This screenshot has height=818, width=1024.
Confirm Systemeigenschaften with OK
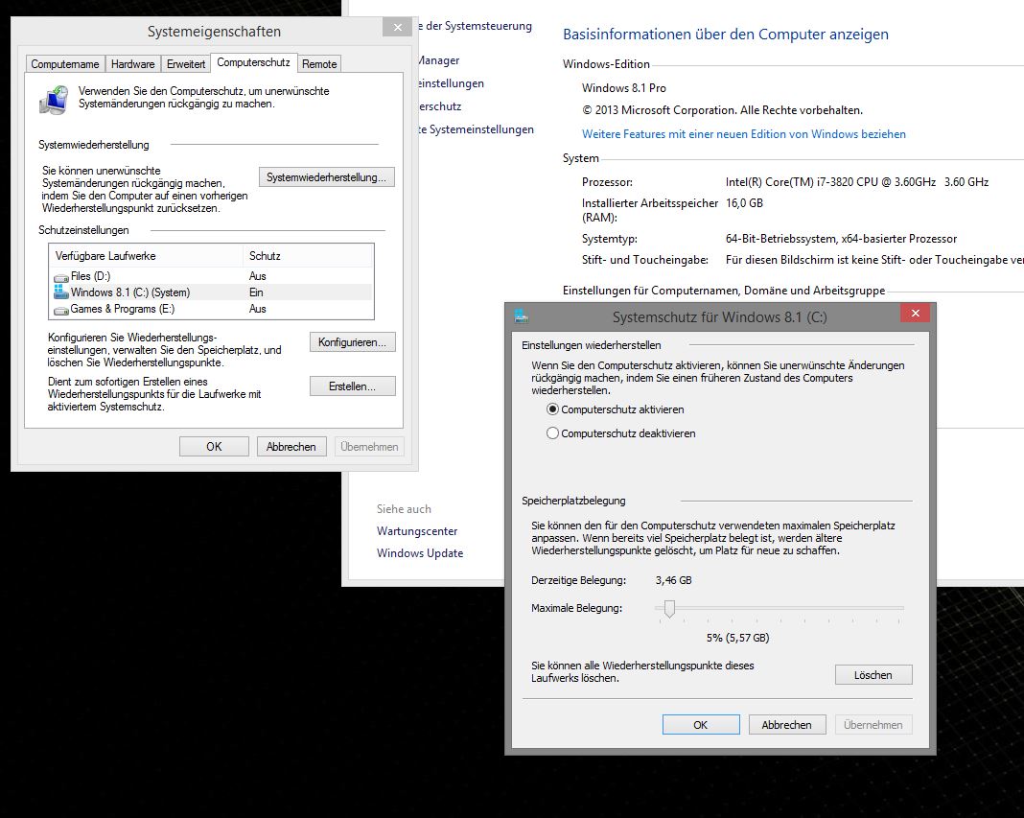tap(214, 446)
